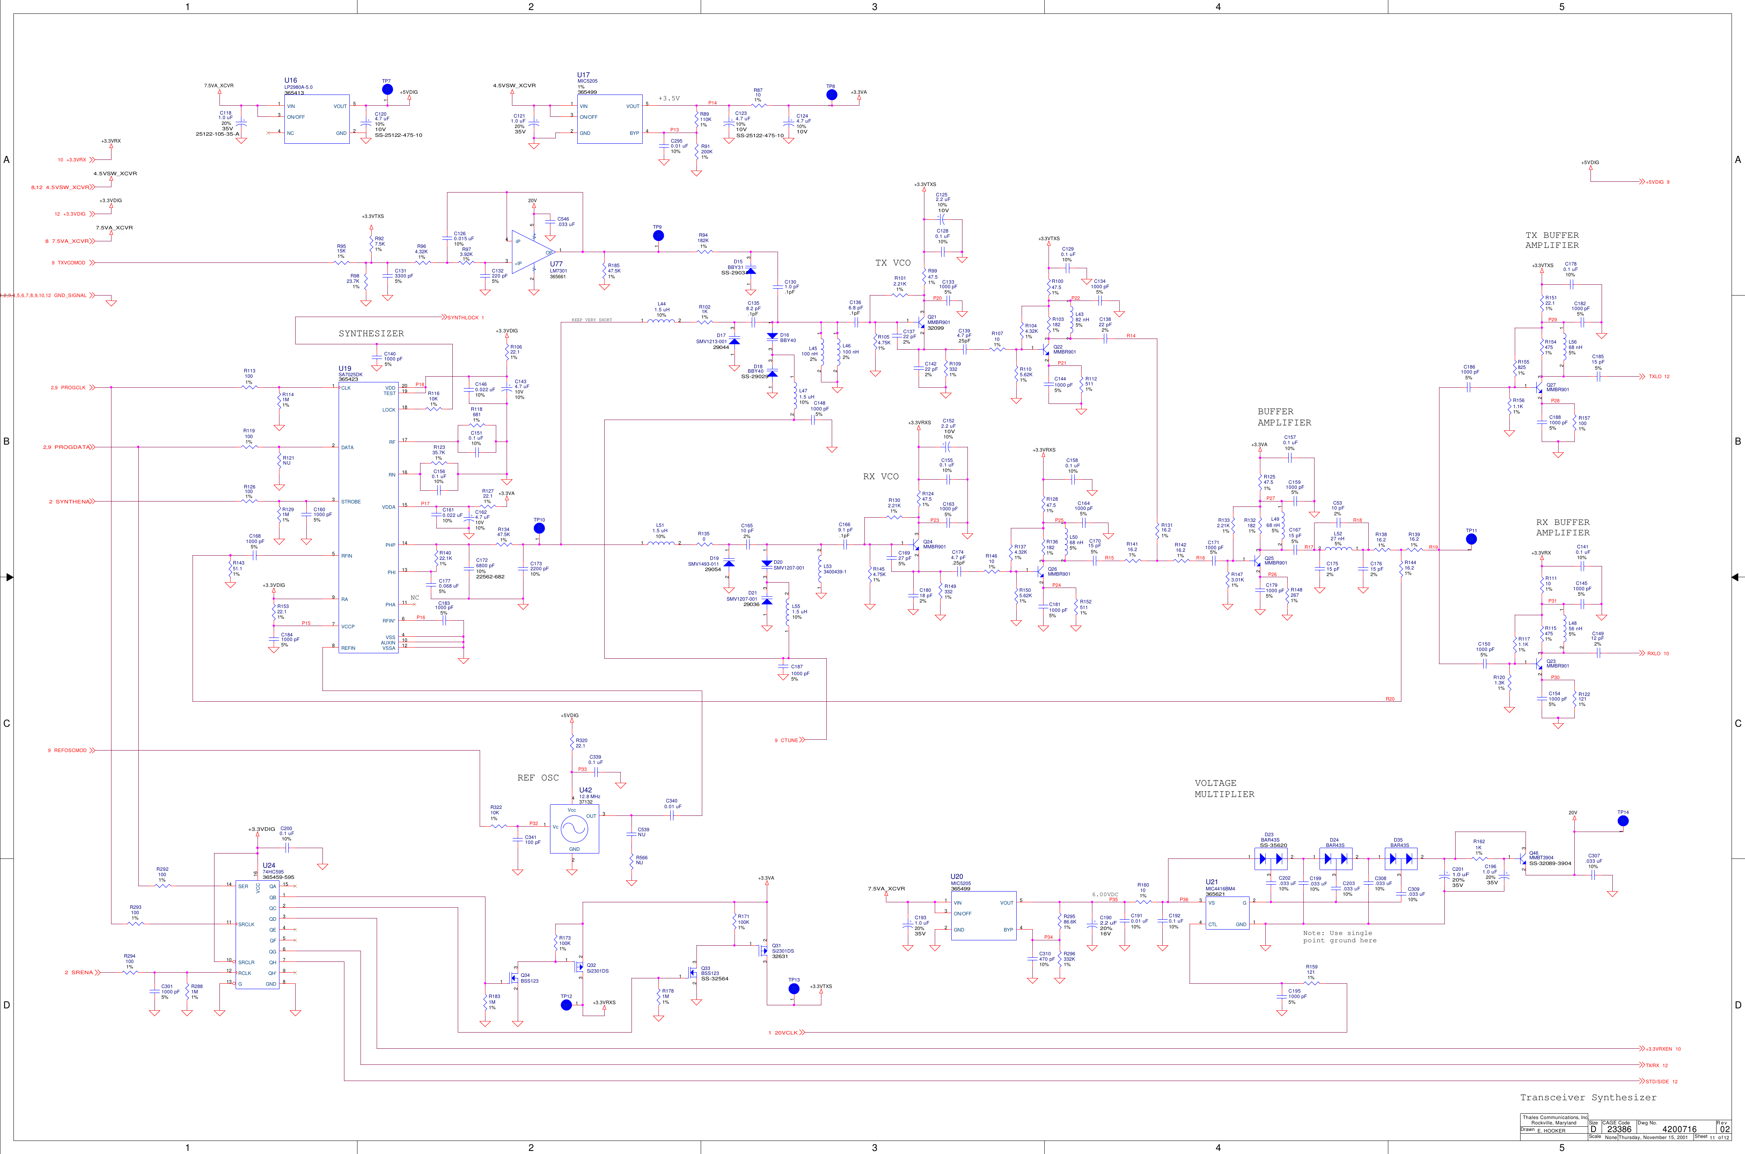Screen dimensions: 1745x1154
Task: Click the 'TX BUFFER AMPLIFIER' heading
Action: click(1552, 241)
